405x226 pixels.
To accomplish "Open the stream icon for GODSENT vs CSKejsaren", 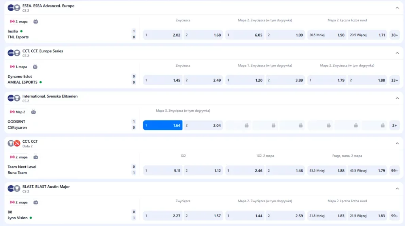I will [x=34, y=112].
